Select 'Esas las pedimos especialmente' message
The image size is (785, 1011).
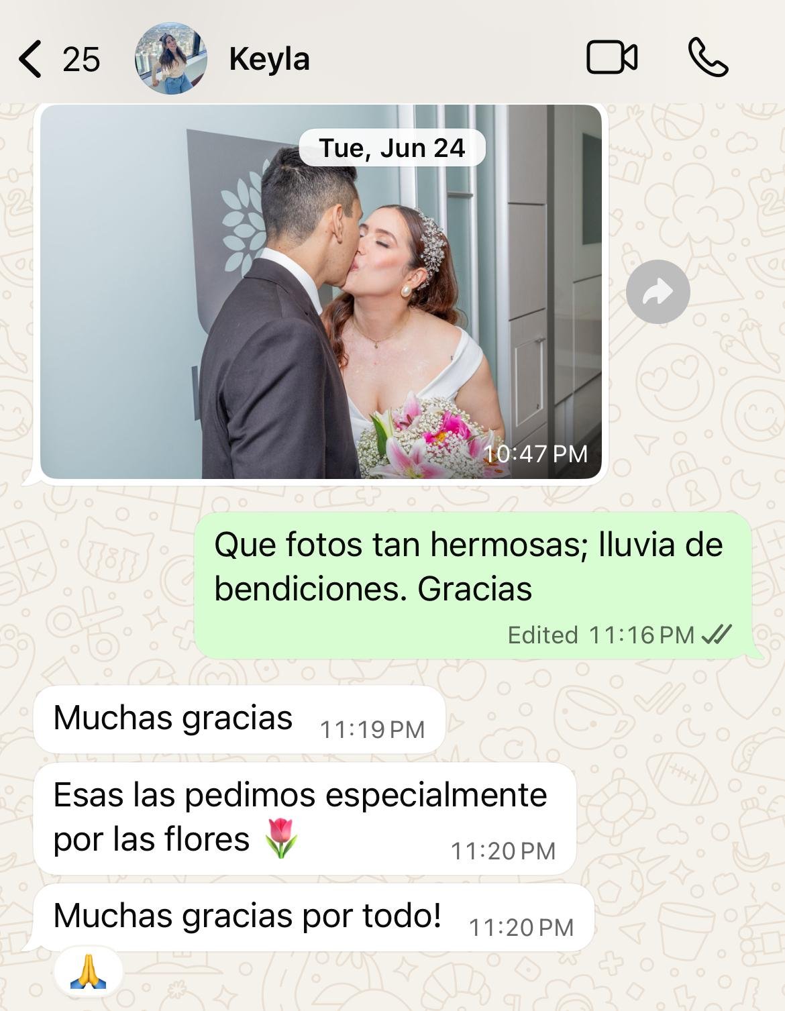point(305,818)
